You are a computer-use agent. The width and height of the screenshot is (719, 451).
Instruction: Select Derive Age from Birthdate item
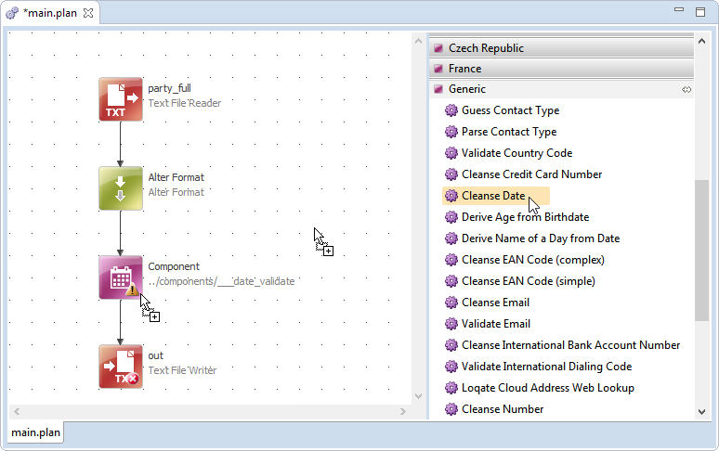(525, 217)
